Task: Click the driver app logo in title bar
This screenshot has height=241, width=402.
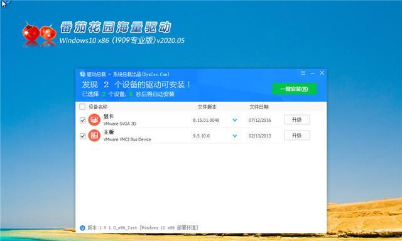Action: click(x=82, y=74)
